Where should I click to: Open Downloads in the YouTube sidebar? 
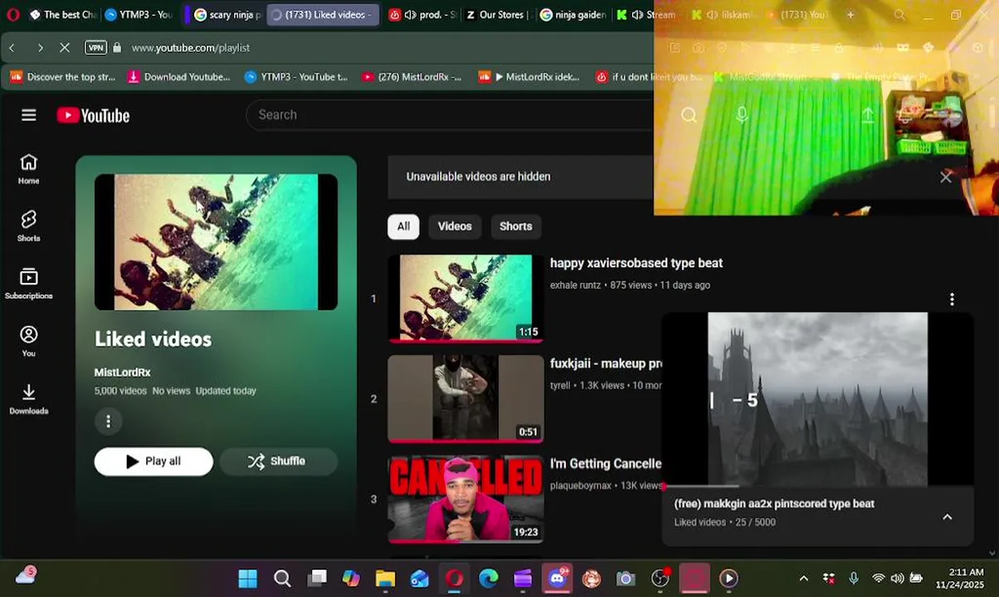tap(29, 399)
